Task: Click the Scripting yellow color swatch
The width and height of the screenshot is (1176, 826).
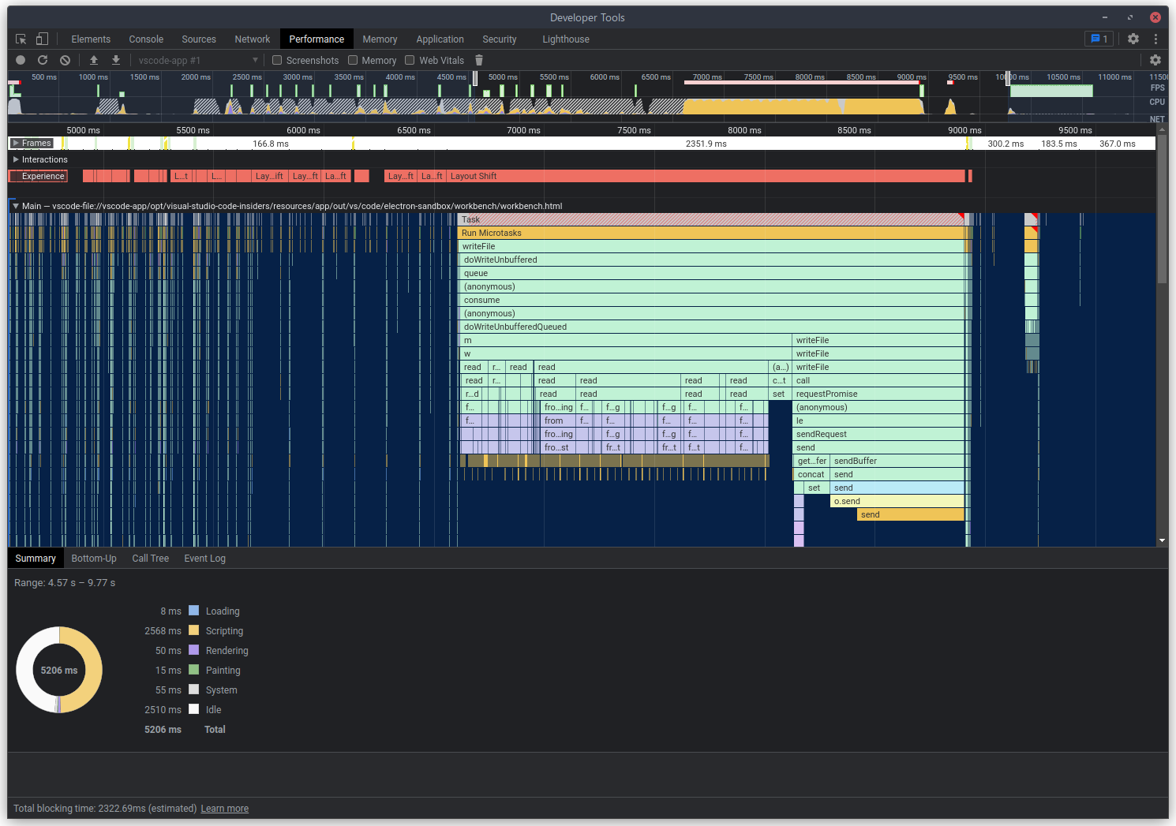Action: 193,630
